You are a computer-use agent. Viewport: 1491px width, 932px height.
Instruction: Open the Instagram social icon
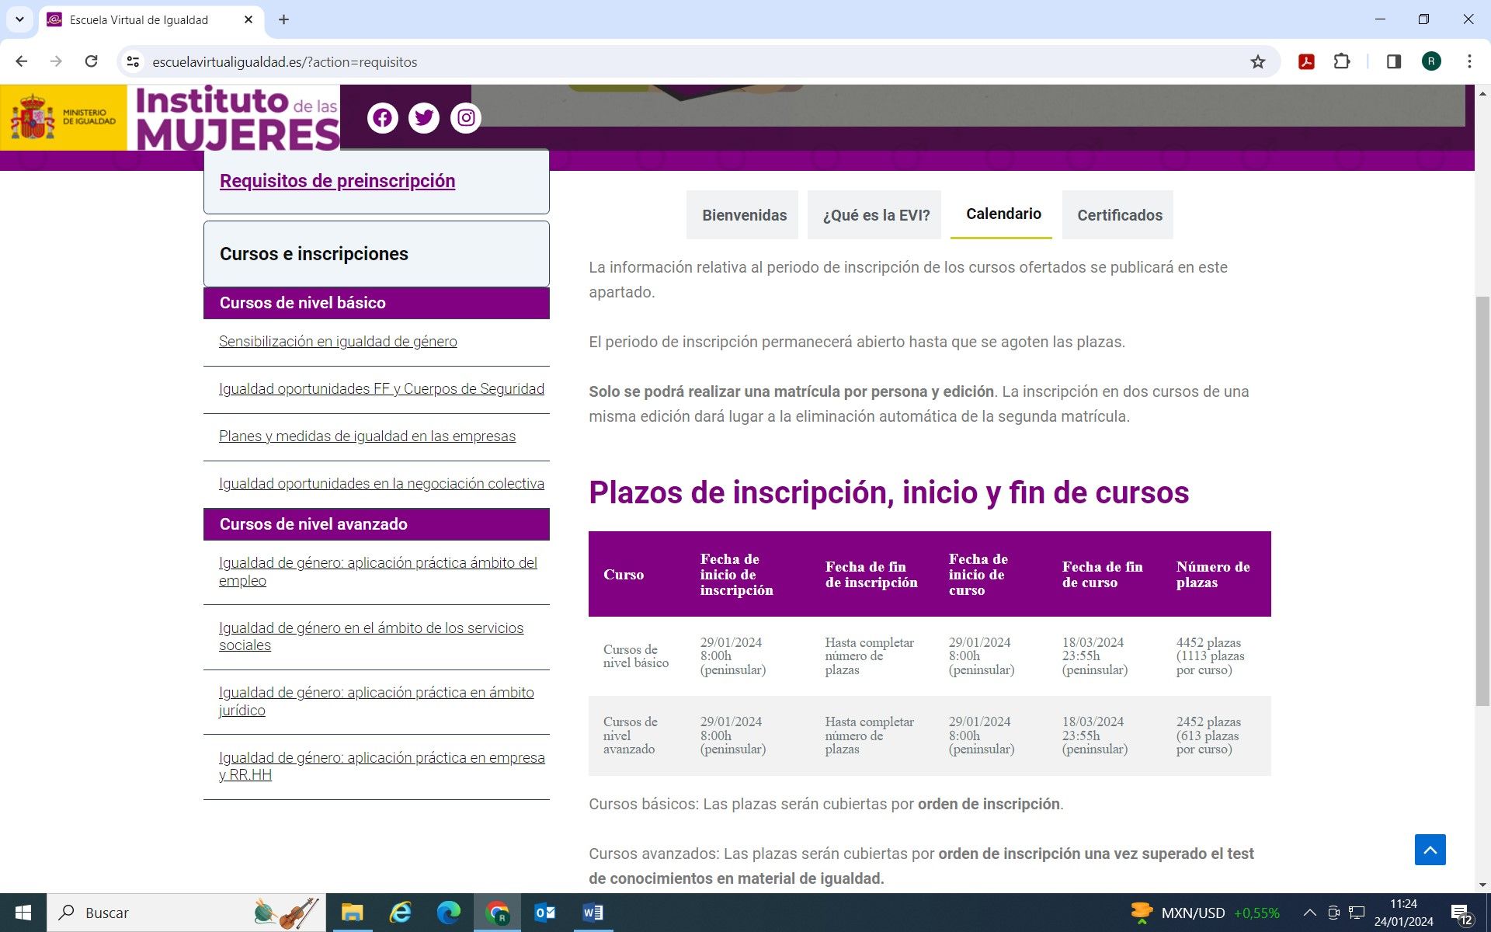(466, 118)
